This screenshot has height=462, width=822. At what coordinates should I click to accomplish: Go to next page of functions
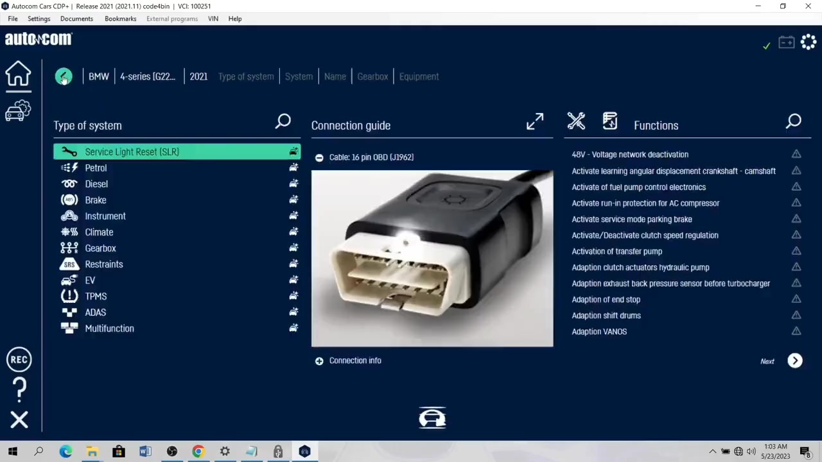pyautogui.click(x=795, y=361)
